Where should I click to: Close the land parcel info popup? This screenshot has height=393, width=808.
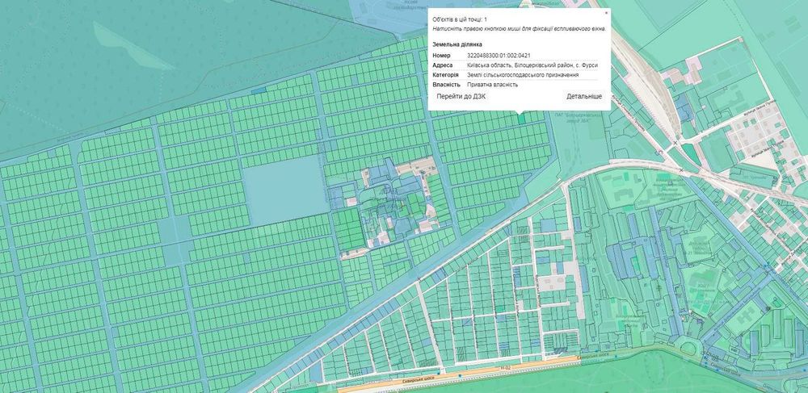(x=606, y=12)
